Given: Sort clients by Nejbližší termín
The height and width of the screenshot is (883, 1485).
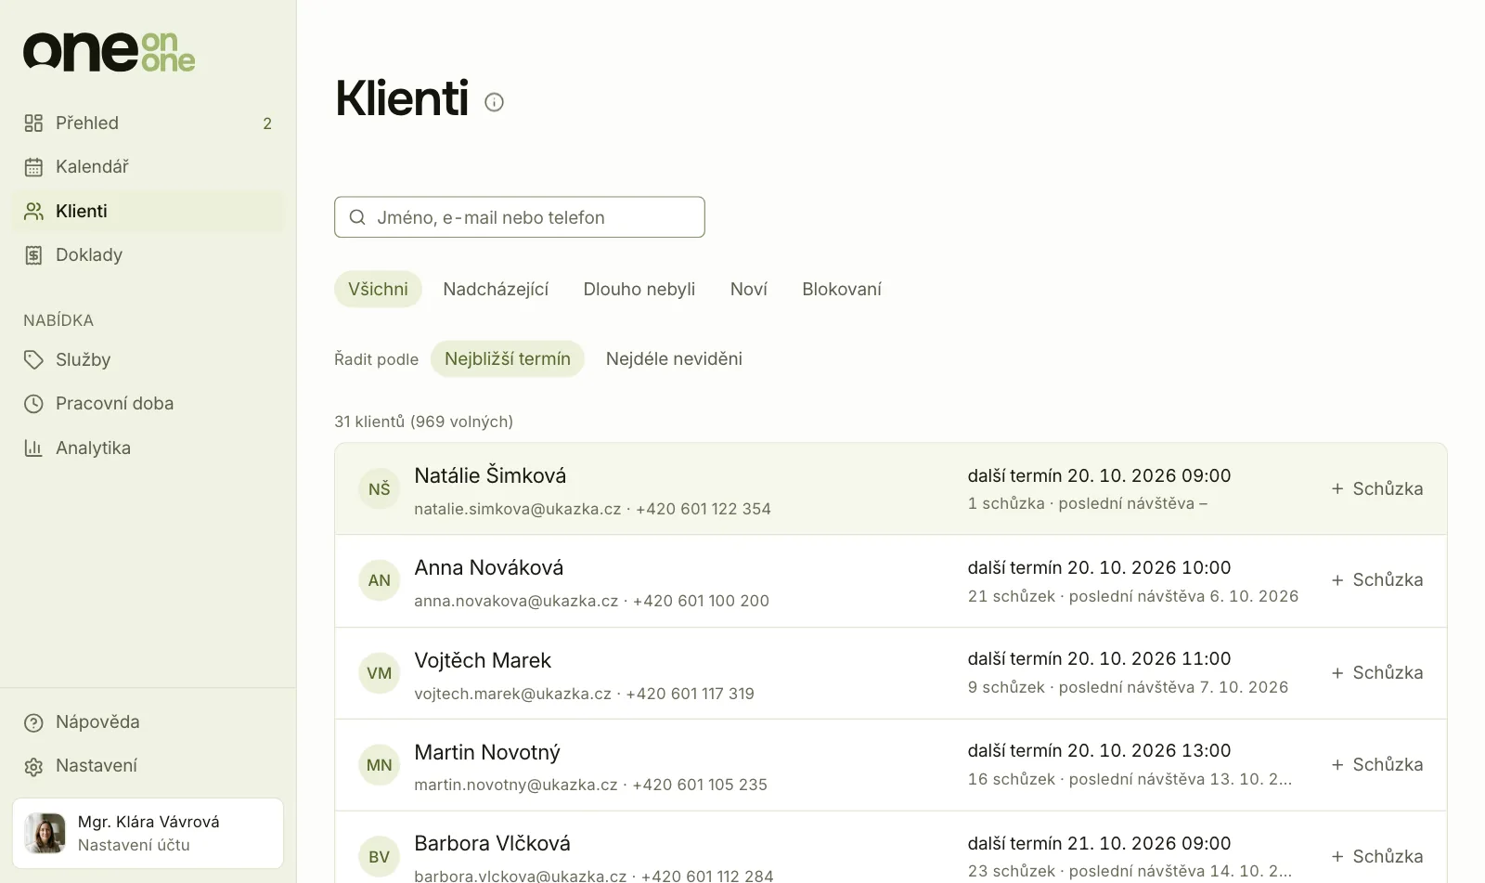Looking at the screenshot, I should coord(508,359).
